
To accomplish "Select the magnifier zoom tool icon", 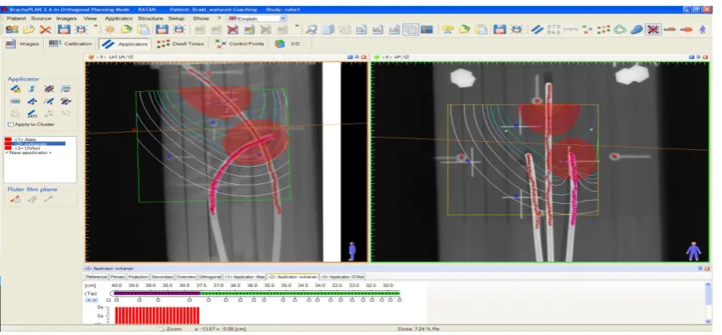I will (312, 29).
